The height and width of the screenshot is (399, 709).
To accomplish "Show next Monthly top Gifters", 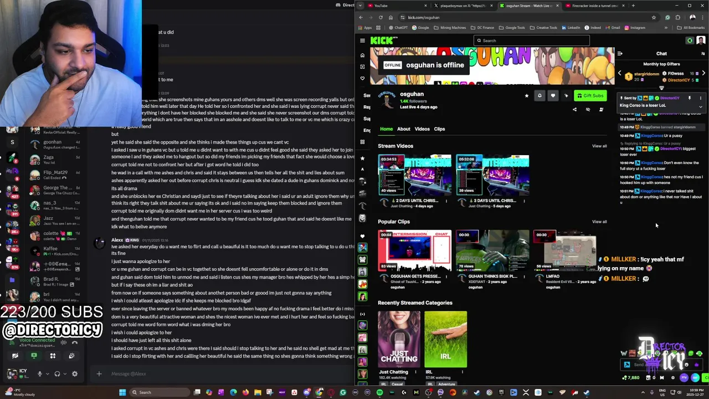I will [x=703, y=73].
